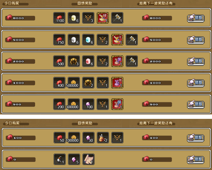Claim the 2000 tier reward
The width and height of the screenshot is (212, 170).
(x=196, y=61)
